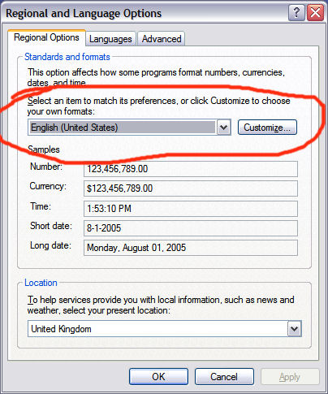The height and width of the screenshot is (394, 328).
Task: Click the Time sample field showing 1:53:10 PM
Action: pos(191,209)
